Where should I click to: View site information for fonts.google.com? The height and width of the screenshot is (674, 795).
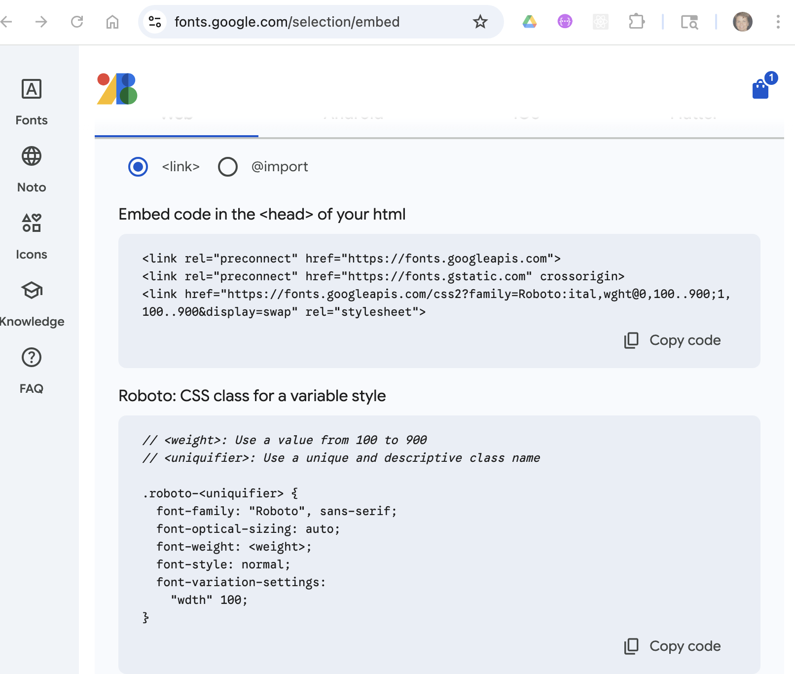point(155,22)
